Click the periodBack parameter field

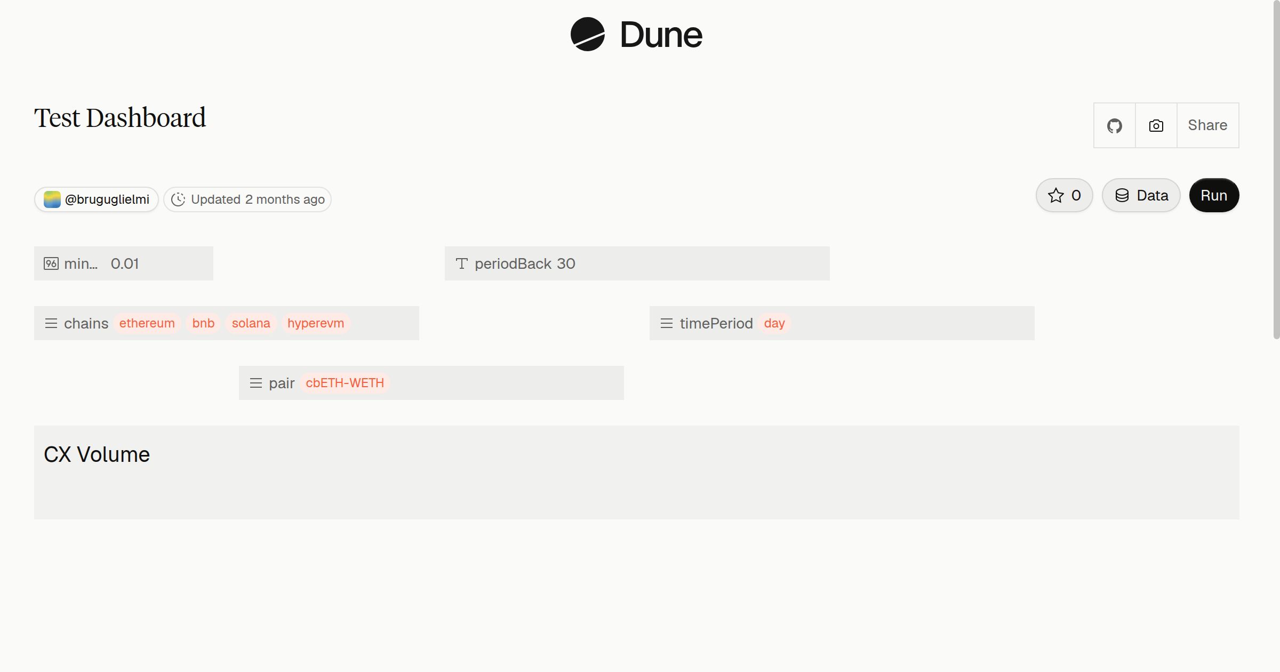pos(637,263)
